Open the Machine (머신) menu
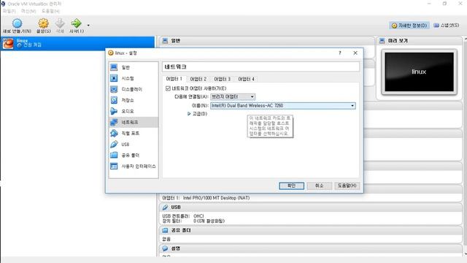This screenshot has height=263, width=467. pyautogui.click(x=28, y=11)
